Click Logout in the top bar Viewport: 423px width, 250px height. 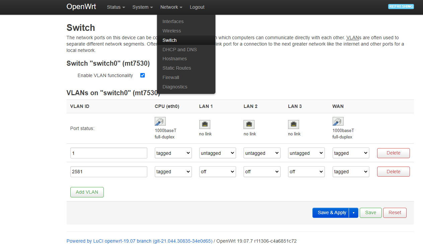pyautogui.click(x=197, y=7)
